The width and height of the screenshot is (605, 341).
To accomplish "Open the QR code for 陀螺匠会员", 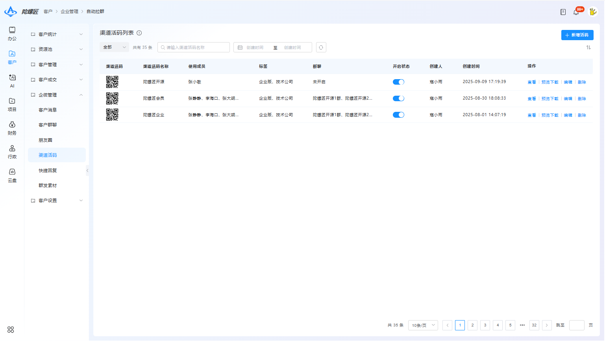I will click(x=112, y=98).
